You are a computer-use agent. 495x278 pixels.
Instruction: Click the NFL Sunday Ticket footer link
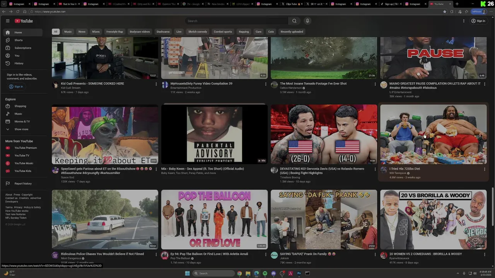[16, 218]
